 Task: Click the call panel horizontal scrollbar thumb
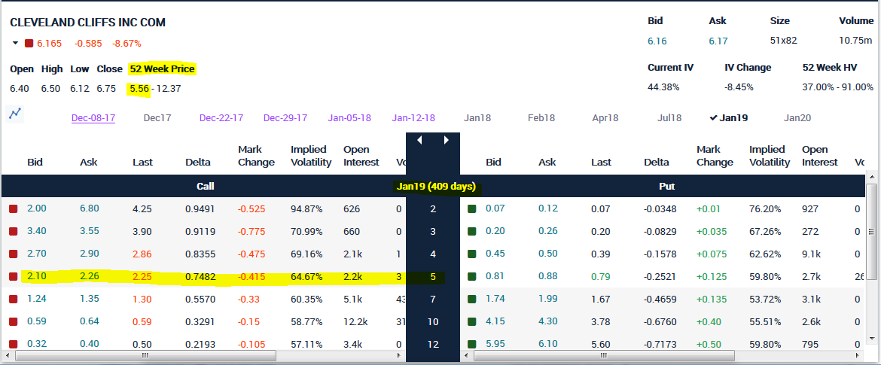click(x=145, y=356)
